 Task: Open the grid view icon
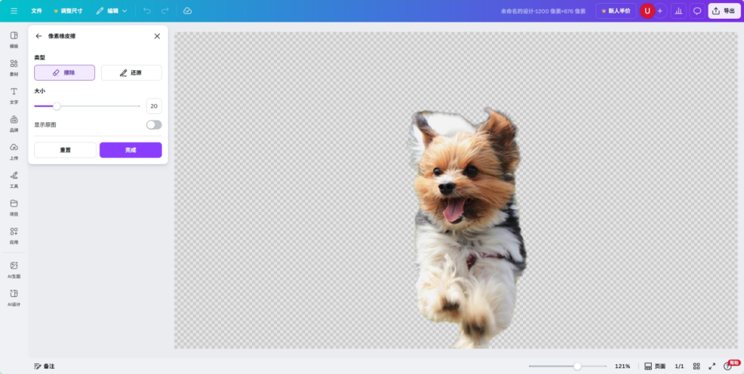pos(697,367)
